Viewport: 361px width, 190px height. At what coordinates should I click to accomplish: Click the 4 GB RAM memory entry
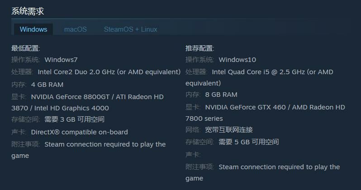[47, 85]
